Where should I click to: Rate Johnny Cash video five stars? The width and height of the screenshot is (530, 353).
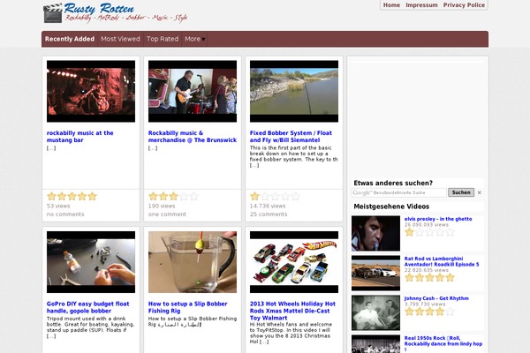pos(450,312)
